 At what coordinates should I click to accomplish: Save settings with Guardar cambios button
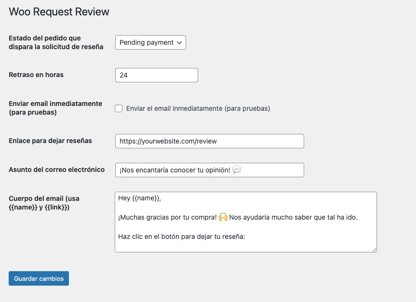[39, 278]
